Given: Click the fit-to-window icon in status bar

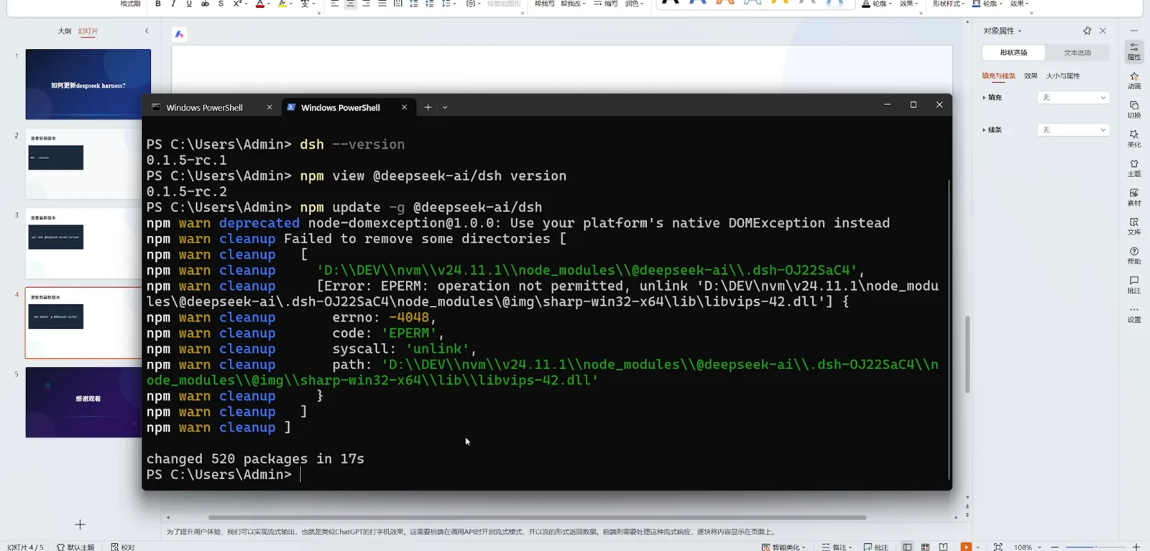Looking at the screenshot, I should 998,547.
